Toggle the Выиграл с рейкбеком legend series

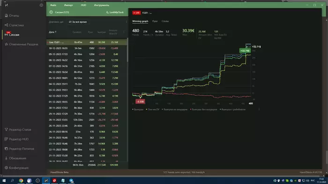tap(232, 109)
